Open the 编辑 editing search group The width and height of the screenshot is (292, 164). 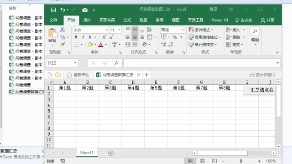(255, 36)
